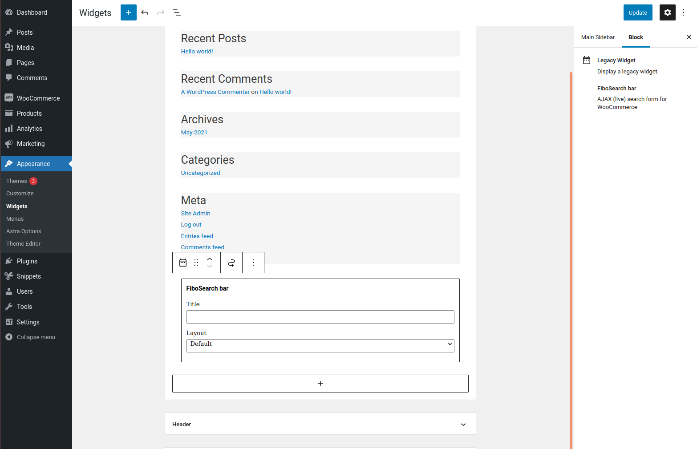Click the undo arrow

(145, 12)
